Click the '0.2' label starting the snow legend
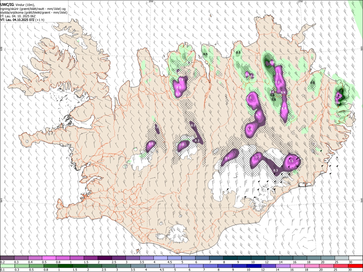The width and height of the screenshot is (363, 272). click(3, 262)
